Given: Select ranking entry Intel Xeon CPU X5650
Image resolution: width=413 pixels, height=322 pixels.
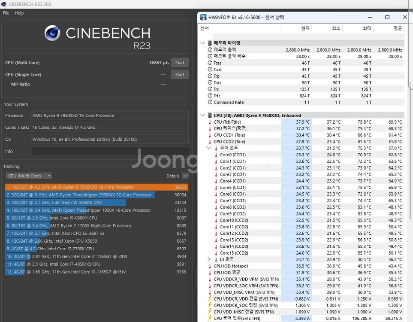Looking at the screenshot, I should tap(96, 241).
